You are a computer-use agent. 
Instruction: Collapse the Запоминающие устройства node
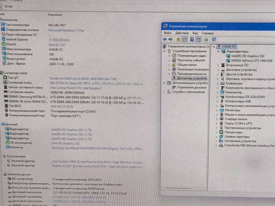tap(164, 83)
